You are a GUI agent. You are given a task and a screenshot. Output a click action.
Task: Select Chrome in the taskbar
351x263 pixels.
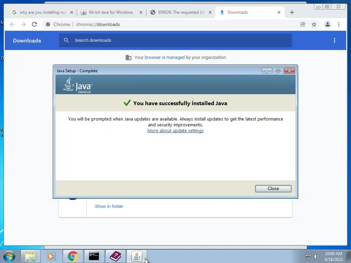coord(73,256)
